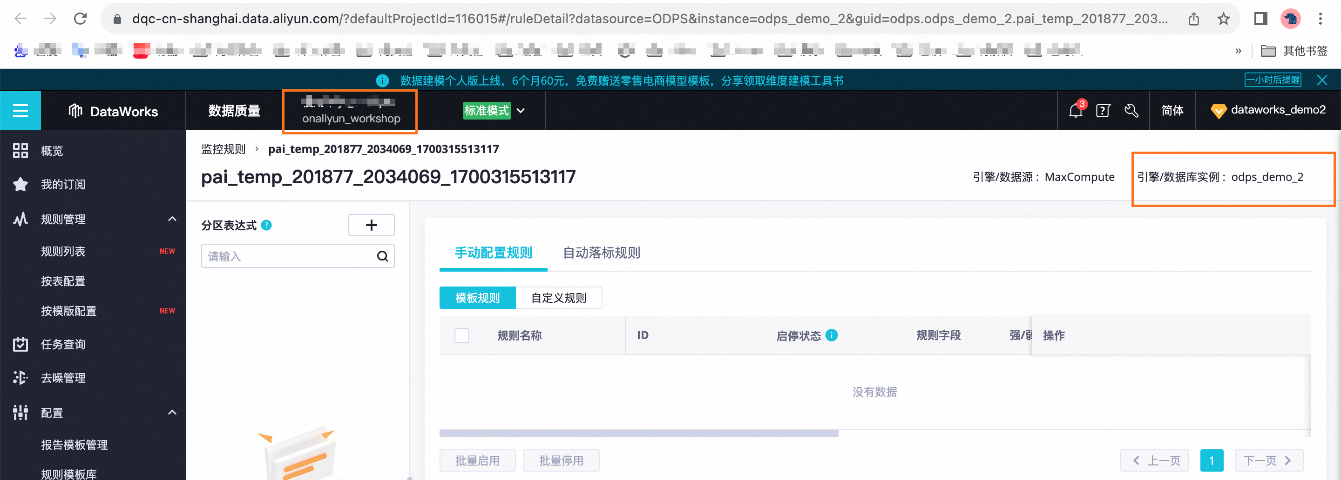This screenshot has height=480, width=1341.
Task: Click the 任务查询 calendar icon
Action: pos(20,344)
